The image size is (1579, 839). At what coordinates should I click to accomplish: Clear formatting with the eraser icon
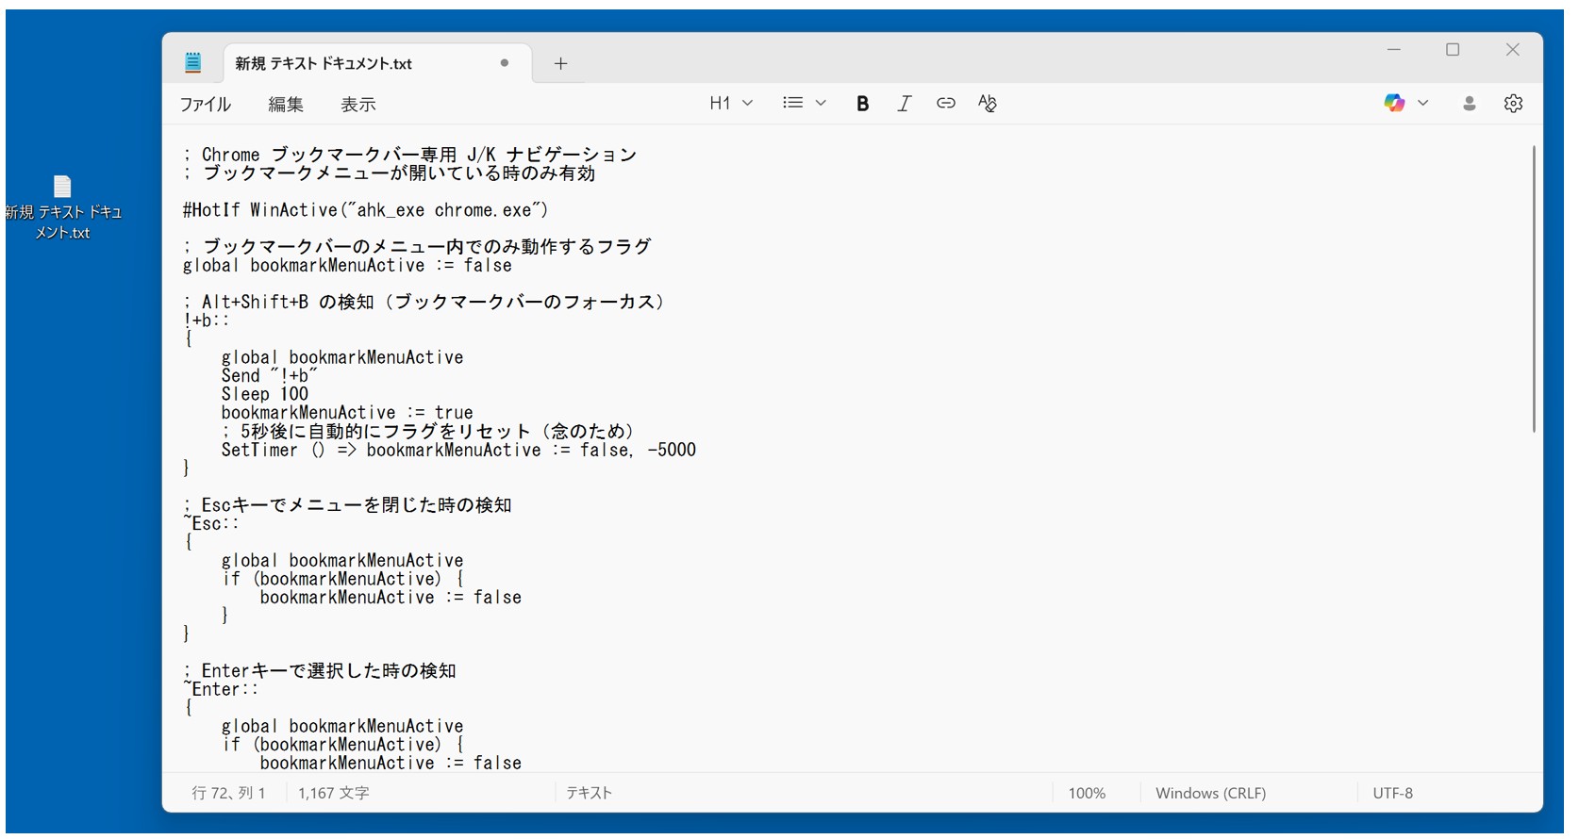pos(988,104)
